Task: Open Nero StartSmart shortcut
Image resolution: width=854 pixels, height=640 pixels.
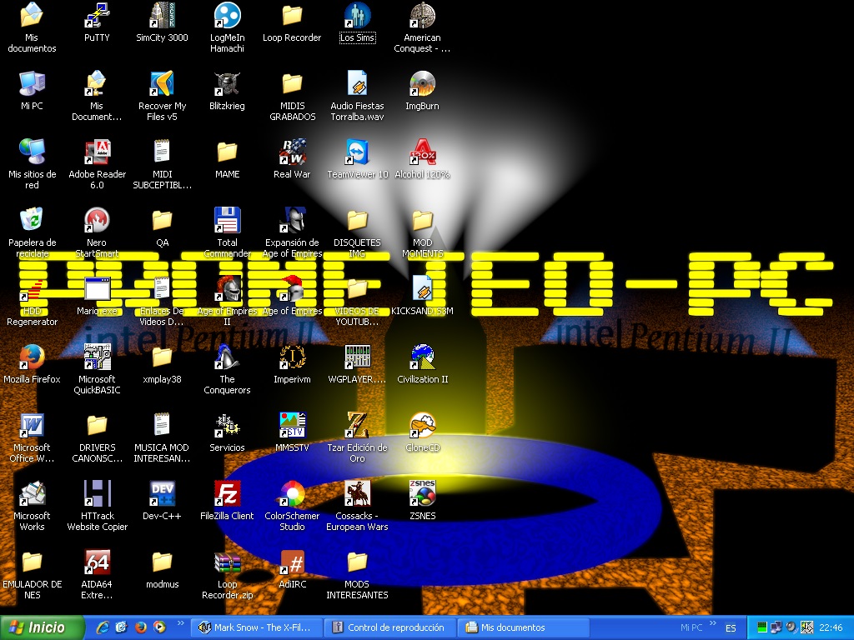Action: pyautogui.click(x=97, y=233)
